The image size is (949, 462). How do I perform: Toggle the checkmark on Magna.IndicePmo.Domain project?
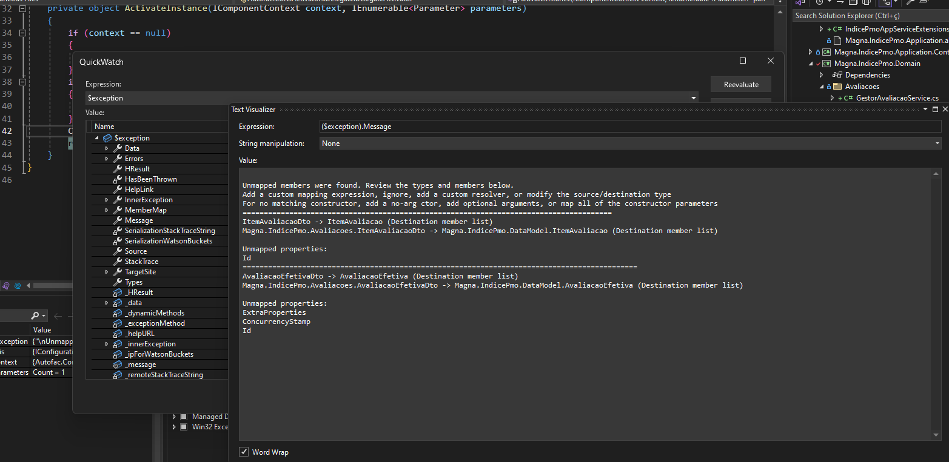[818, 64]
